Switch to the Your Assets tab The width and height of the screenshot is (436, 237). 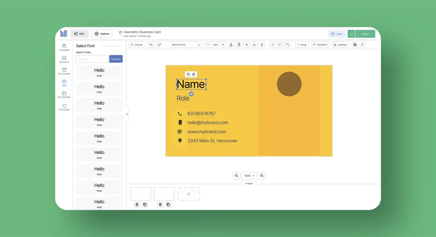(x=64, y=71)
